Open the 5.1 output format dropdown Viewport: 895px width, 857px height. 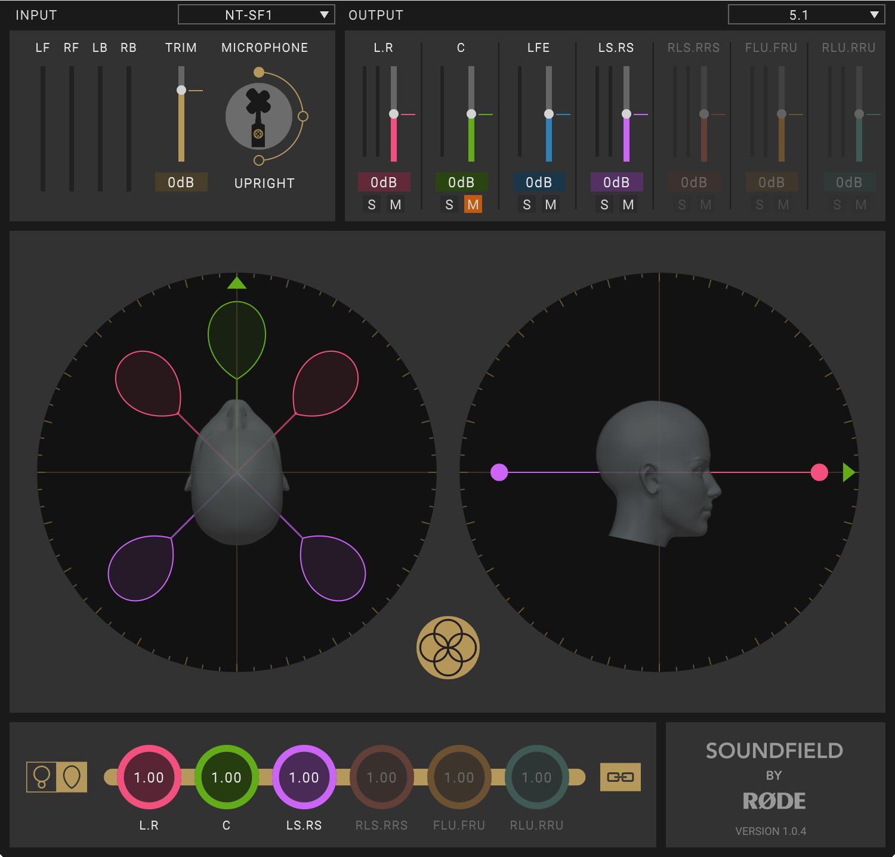pyautogui.click(x=806, y=15)
